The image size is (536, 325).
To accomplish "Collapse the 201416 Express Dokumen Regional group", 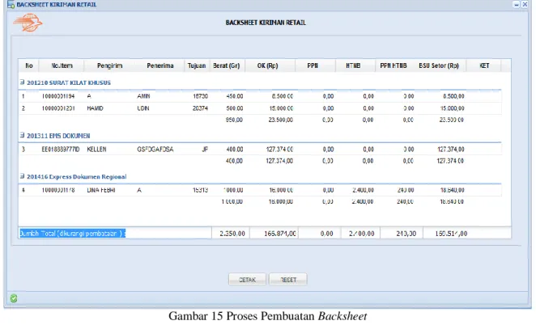I will [x=22, y=176].
